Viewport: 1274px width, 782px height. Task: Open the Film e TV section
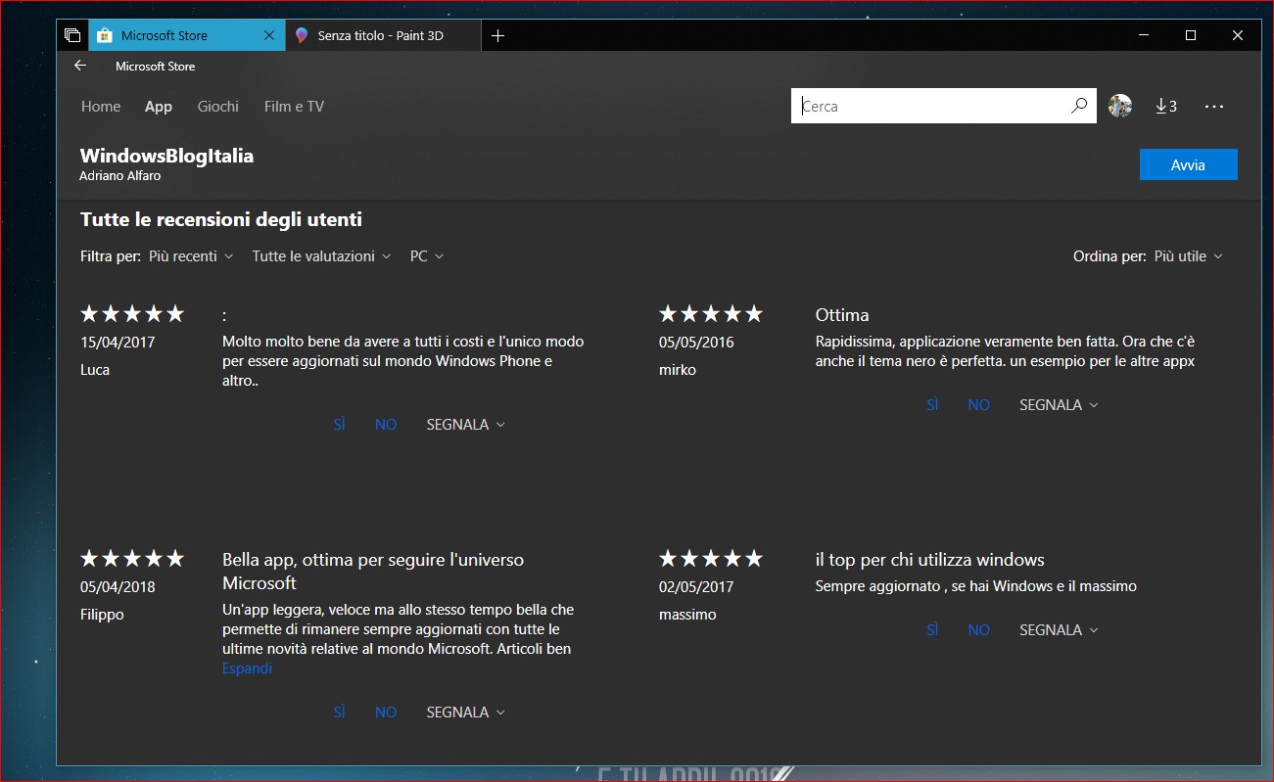tap(294, 107)
